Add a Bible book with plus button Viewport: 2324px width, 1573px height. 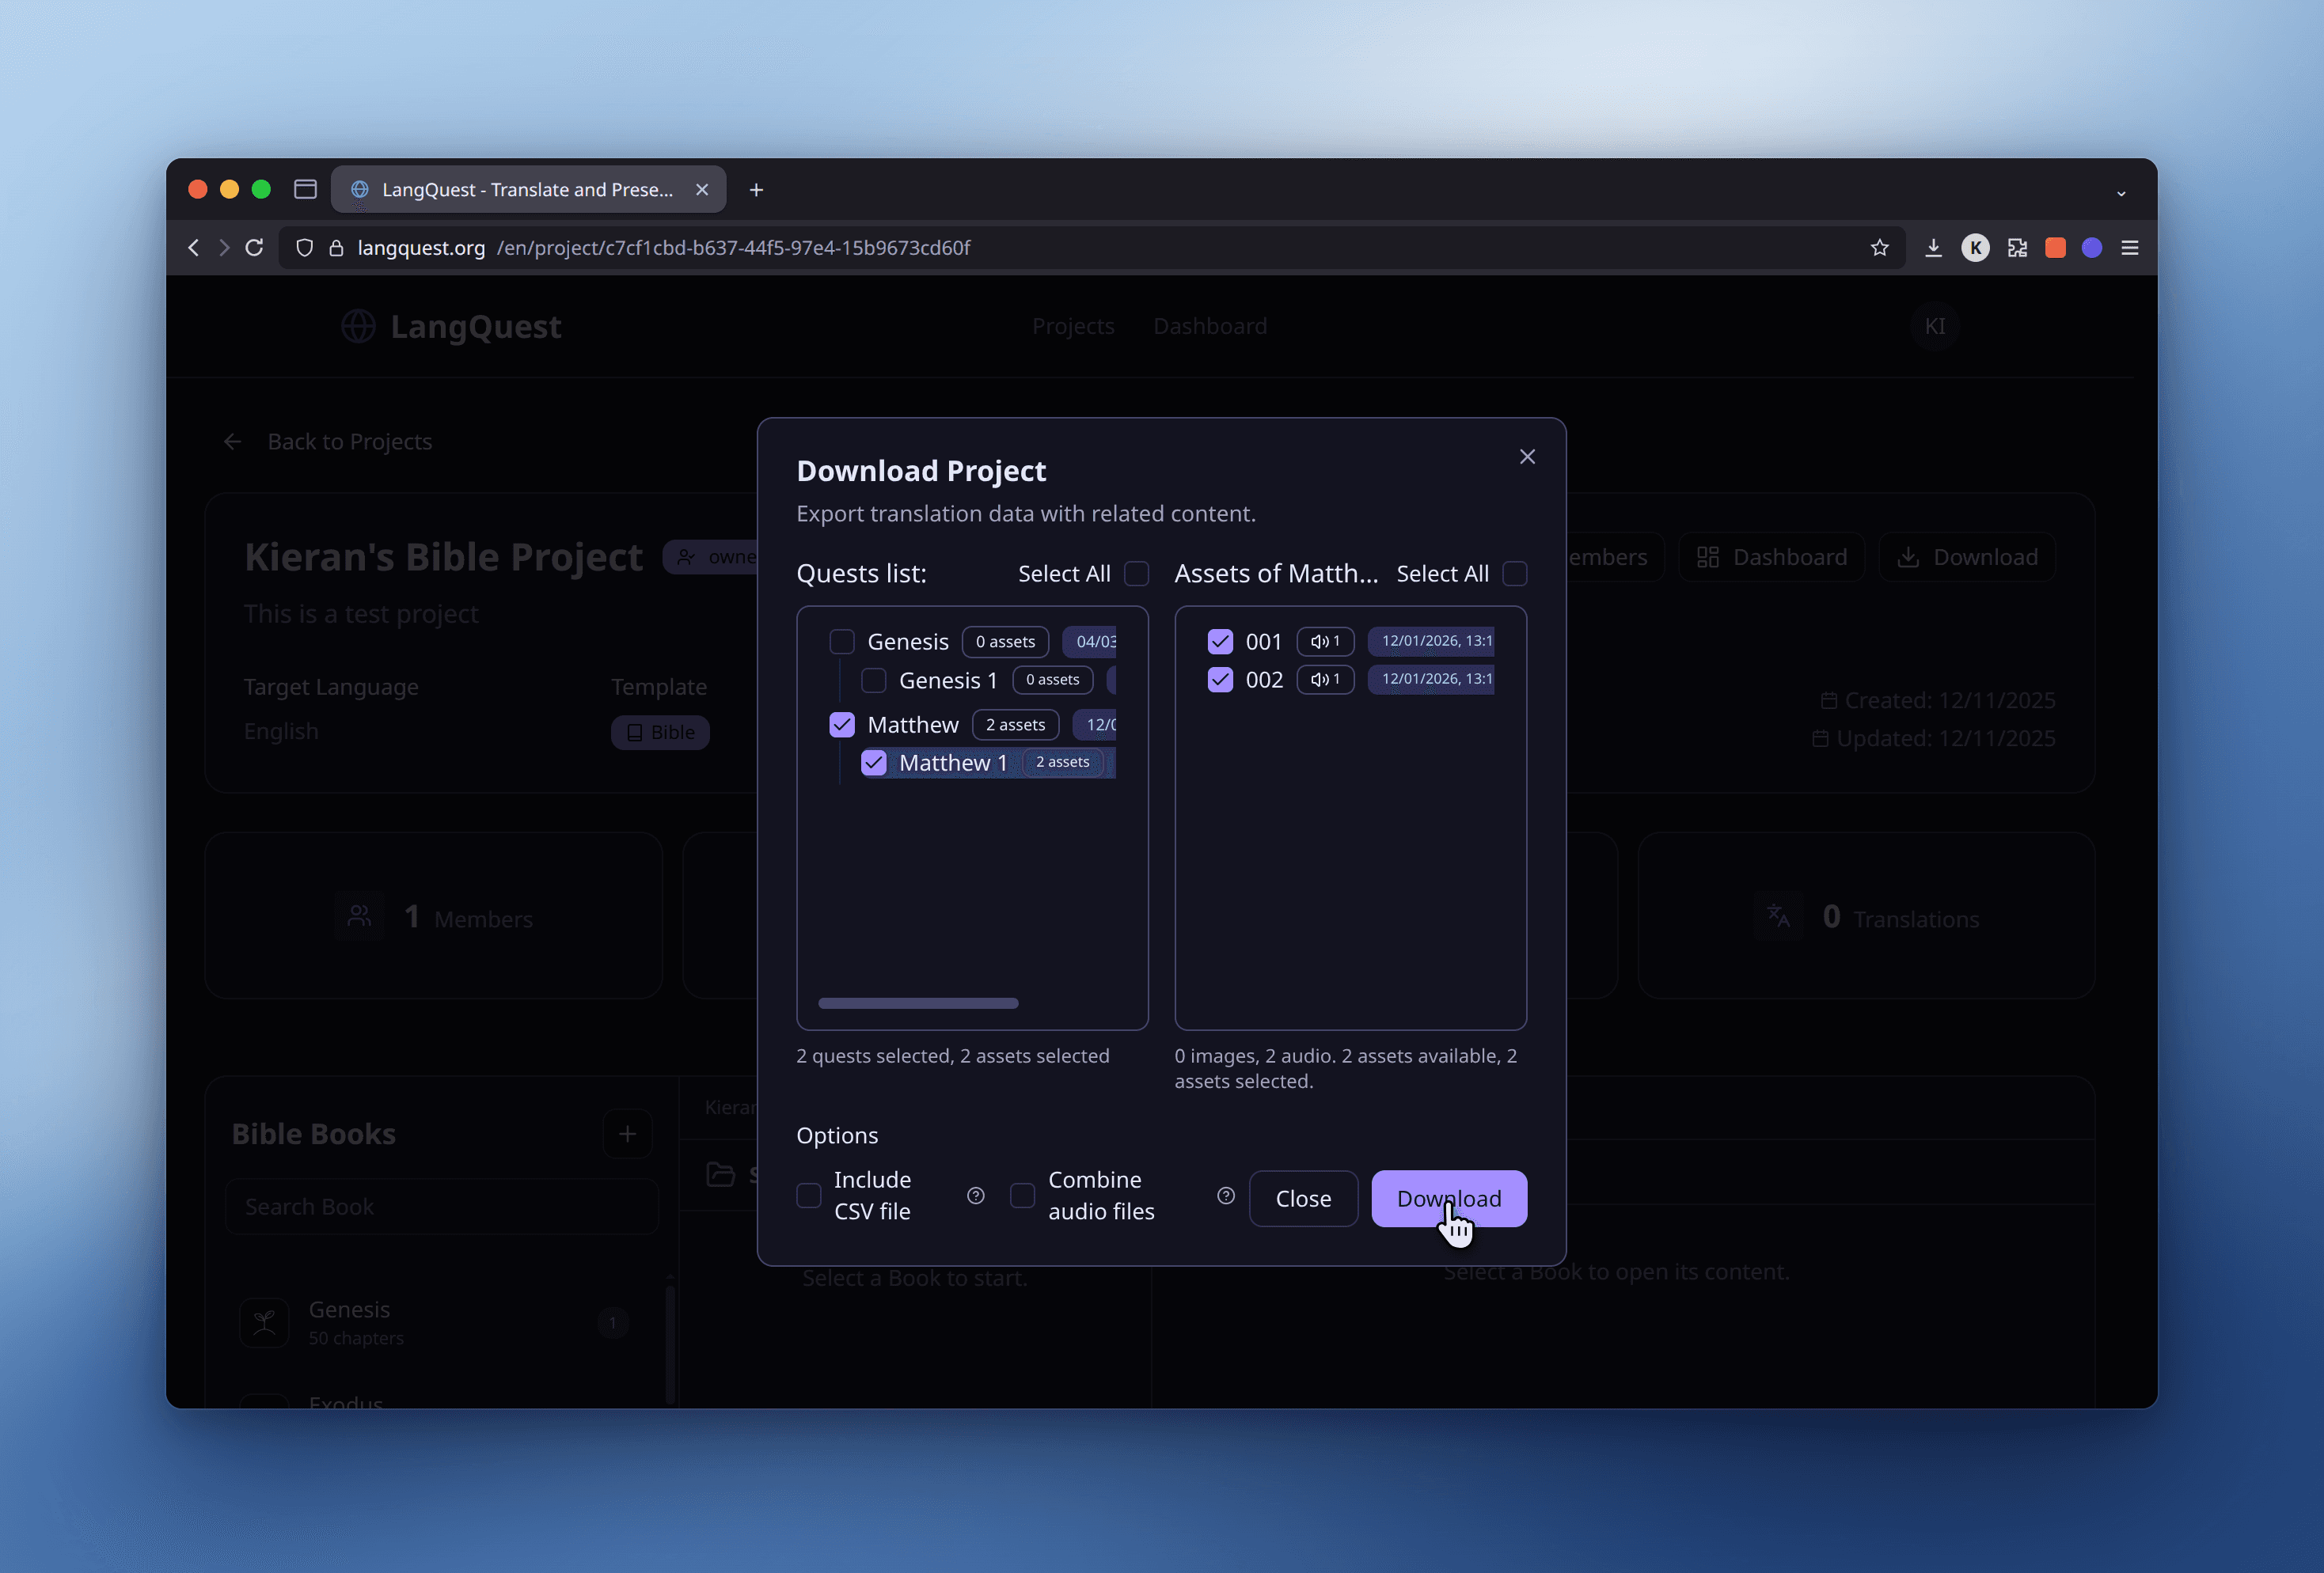[x=627, y=1135]
